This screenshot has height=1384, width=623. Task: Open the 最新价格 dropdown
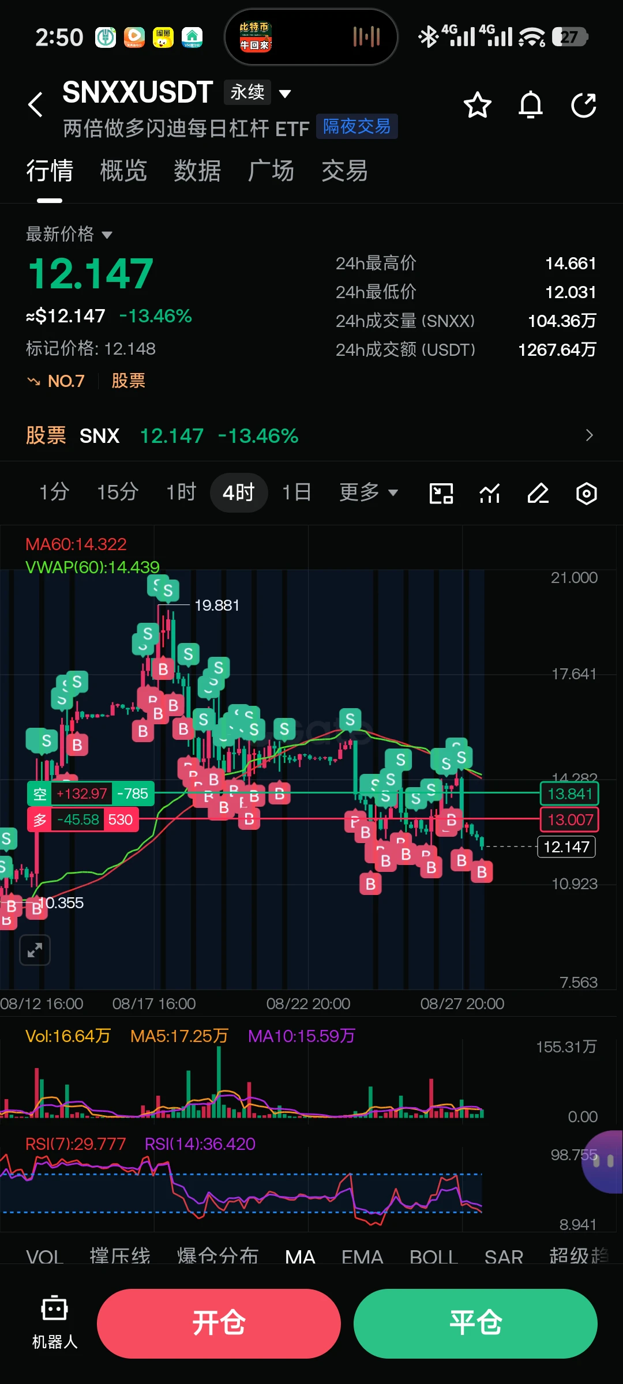(69, 234)
